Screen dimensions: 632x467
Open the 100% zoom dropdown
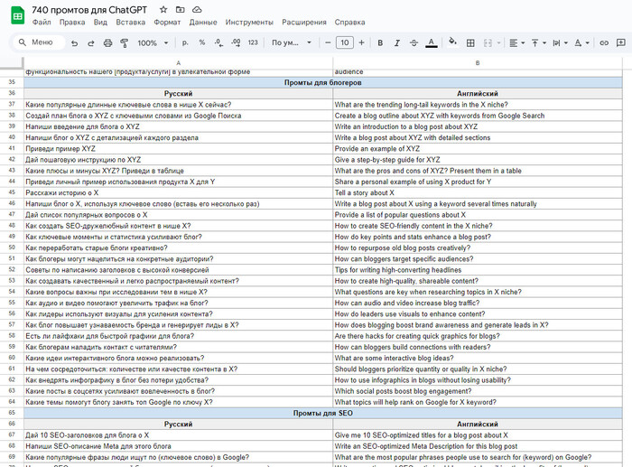tap(152, 42)
